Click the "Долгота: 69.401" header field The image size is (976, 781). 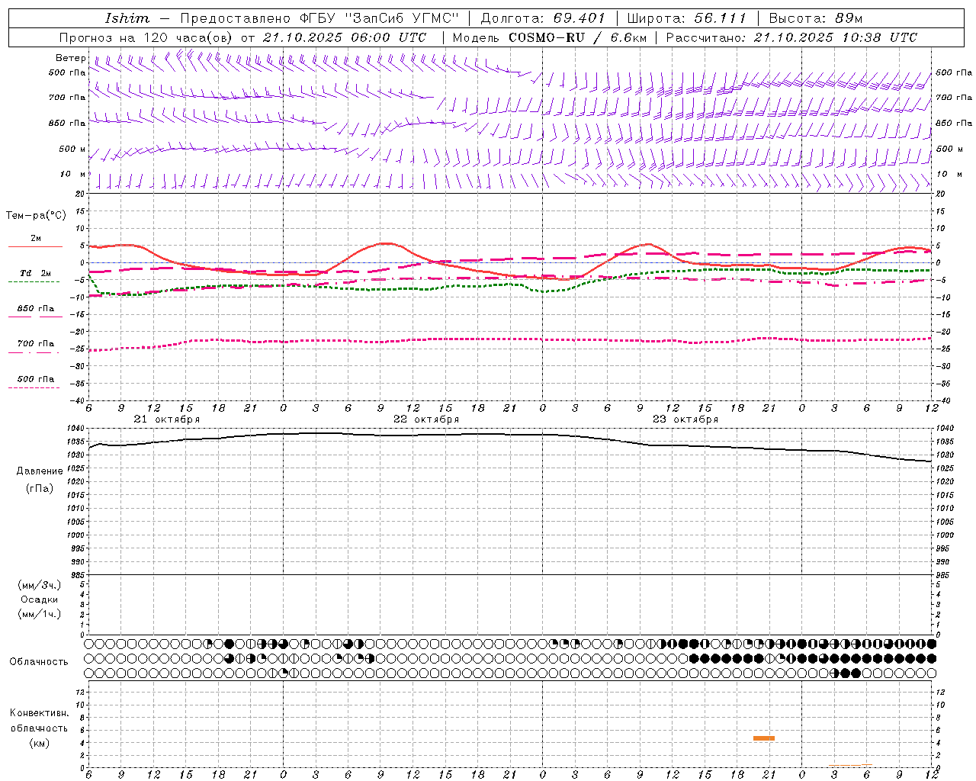(543, 18)
